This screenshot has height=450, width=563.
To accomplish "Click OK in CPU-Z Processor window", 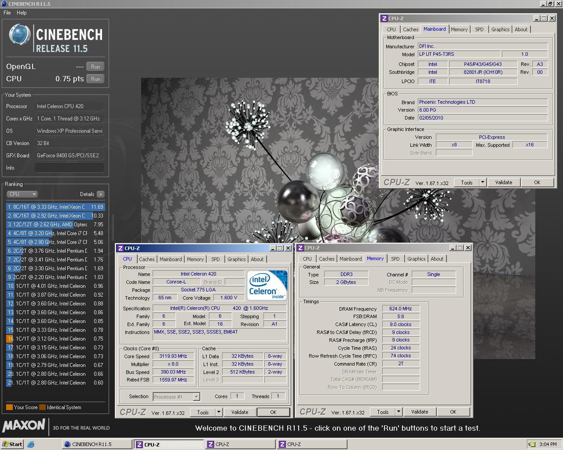I will (273, 412).
